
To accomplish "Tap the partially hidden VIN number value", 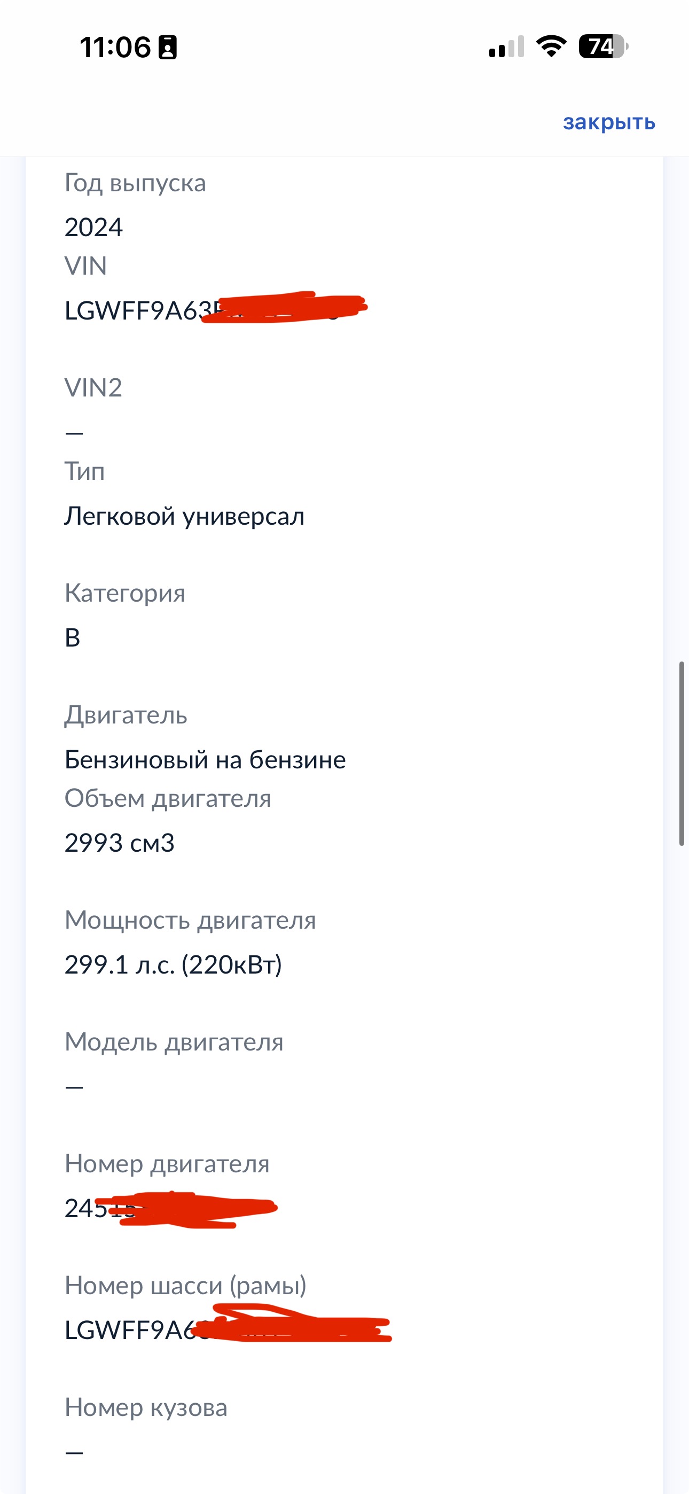I will [x=215, y=310].
